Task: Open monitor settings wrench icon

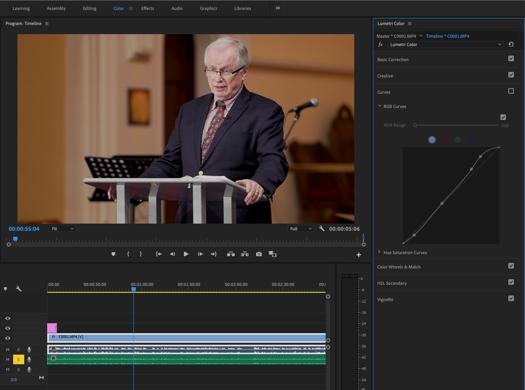Action: 322,229
